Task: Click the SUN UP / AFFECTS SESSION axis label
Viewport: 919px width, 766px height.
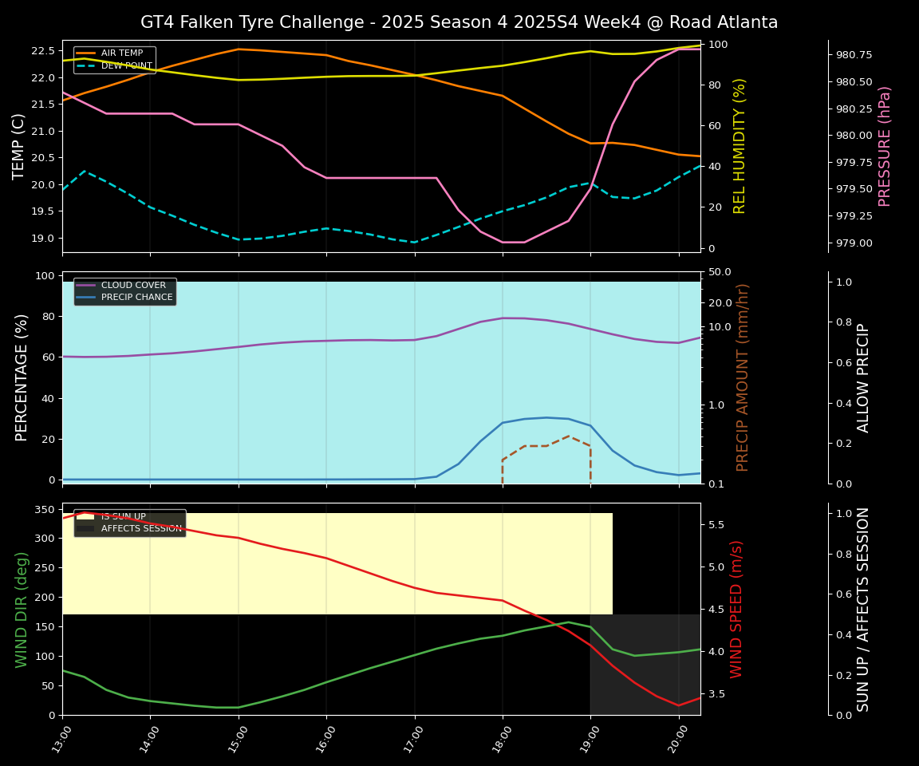Action: (864, 609)
